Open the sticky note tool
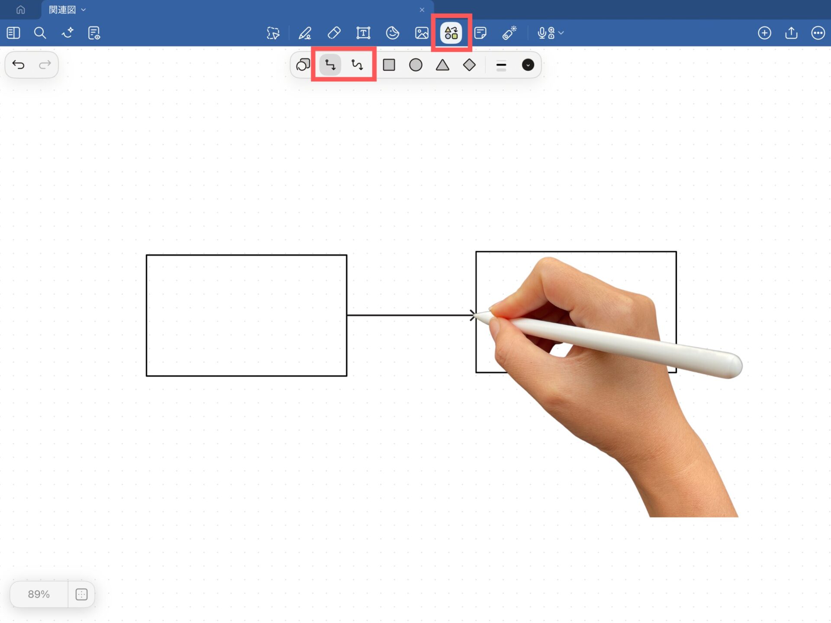The width and height of the screenshot is (831, 623). [480, 33]
